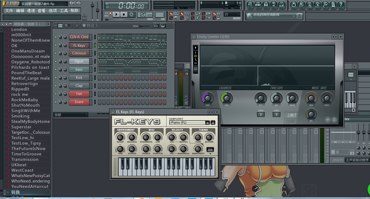Expand the snap setting dropdown labeled 行
The height and width of the screenshot is (199, 370).
click(x=232, y=14)
